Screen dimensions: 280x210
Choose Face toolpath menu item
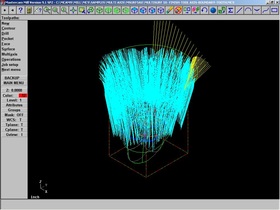[6, 44]
